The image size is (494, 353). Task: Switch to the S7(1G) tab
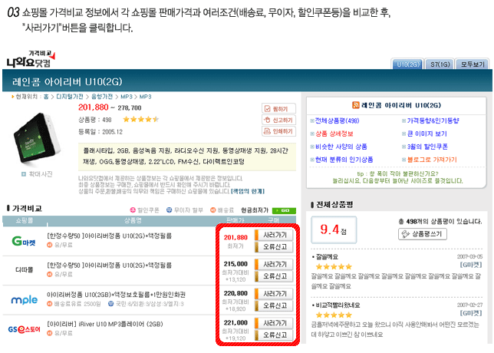(x=440, y=63)
